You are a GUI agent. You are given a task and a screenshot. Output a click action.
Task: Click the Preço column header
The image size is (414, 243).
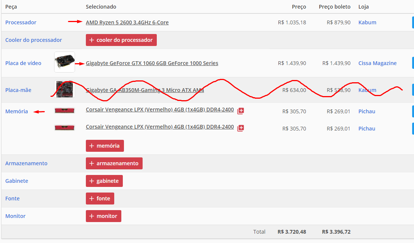tap(299, 7)
